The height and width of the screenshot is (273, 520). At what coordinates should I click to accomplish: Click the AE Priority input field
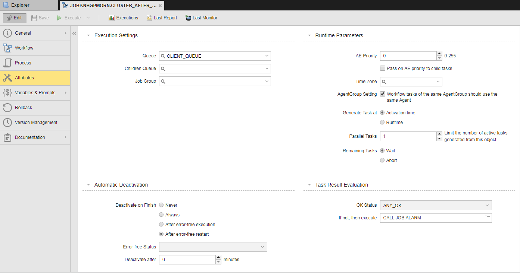[408, 56]
